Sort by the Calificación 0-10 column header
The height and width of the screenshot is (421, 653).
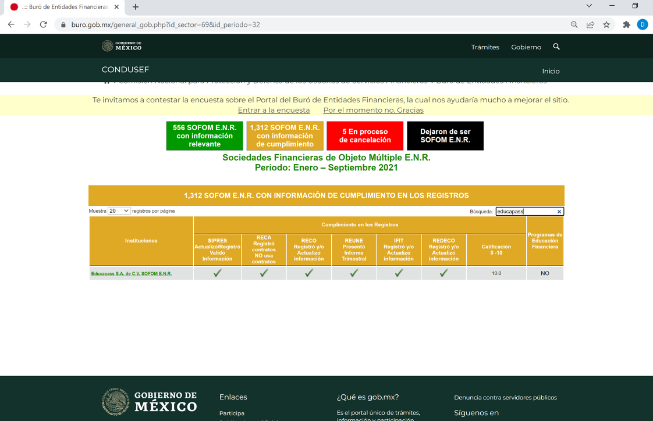click(496, 249)
